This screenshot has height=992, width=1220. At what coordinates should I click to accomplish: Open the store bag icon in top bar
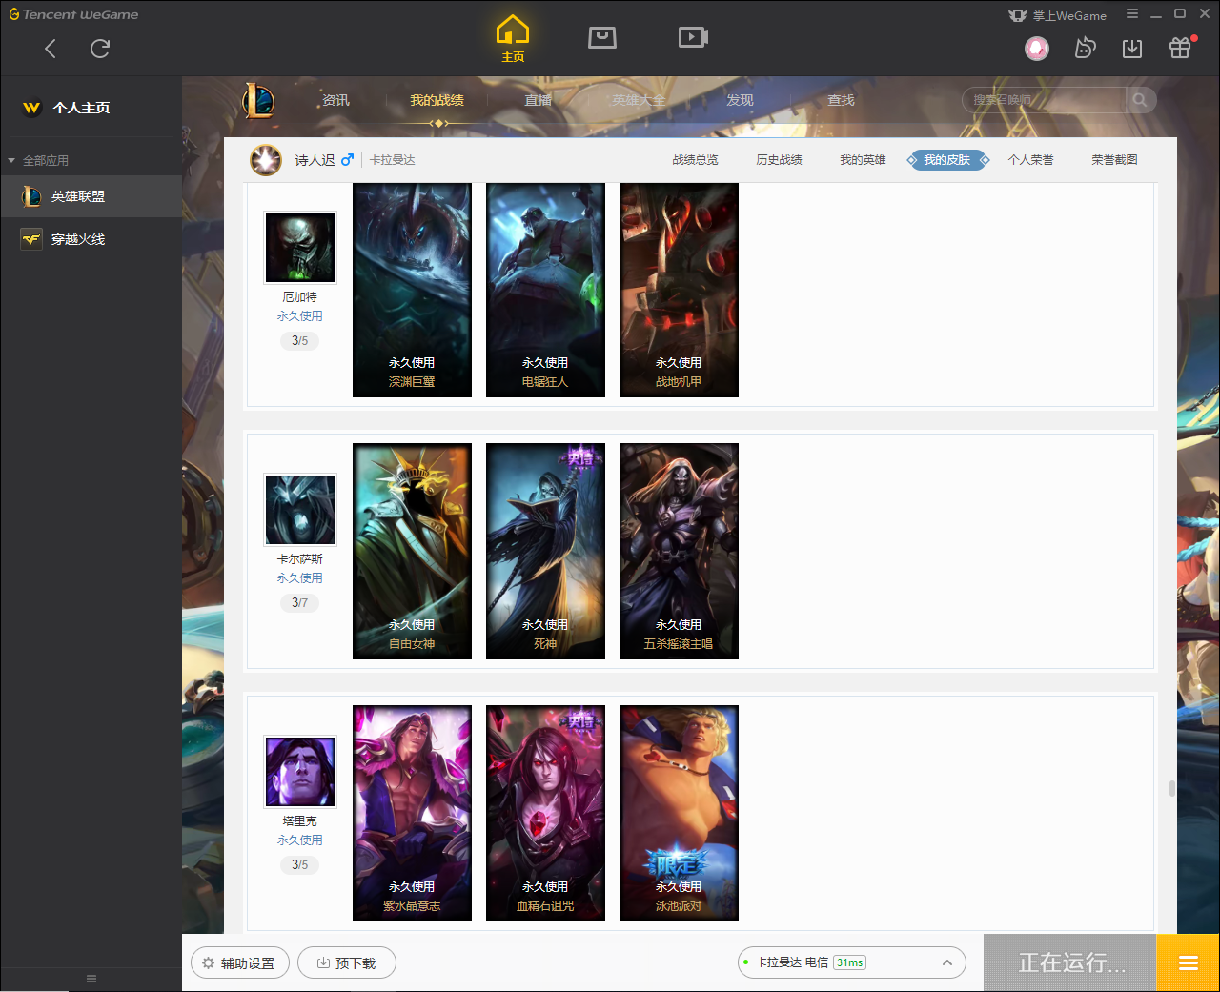602,37
